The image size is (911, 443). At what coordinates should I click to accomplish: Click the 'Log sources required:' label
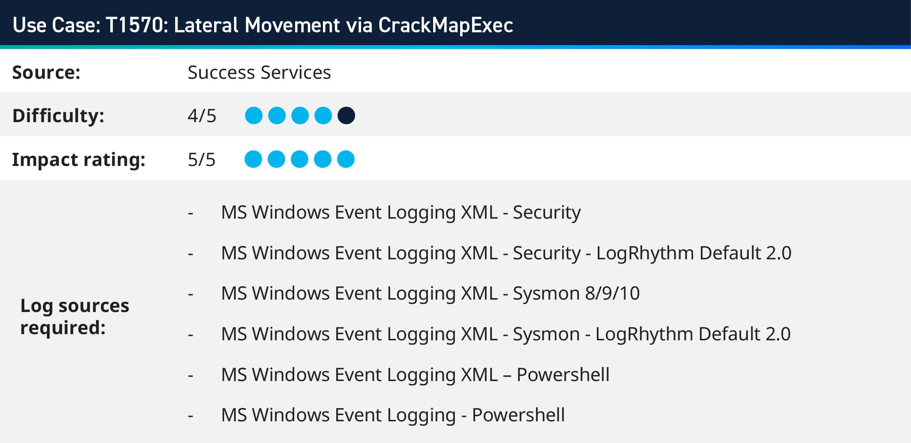[x=75, y=316]
